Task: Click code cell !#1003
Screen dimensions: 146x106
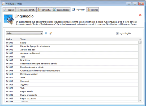Action: pyautogui.click(x=13, y=53)
